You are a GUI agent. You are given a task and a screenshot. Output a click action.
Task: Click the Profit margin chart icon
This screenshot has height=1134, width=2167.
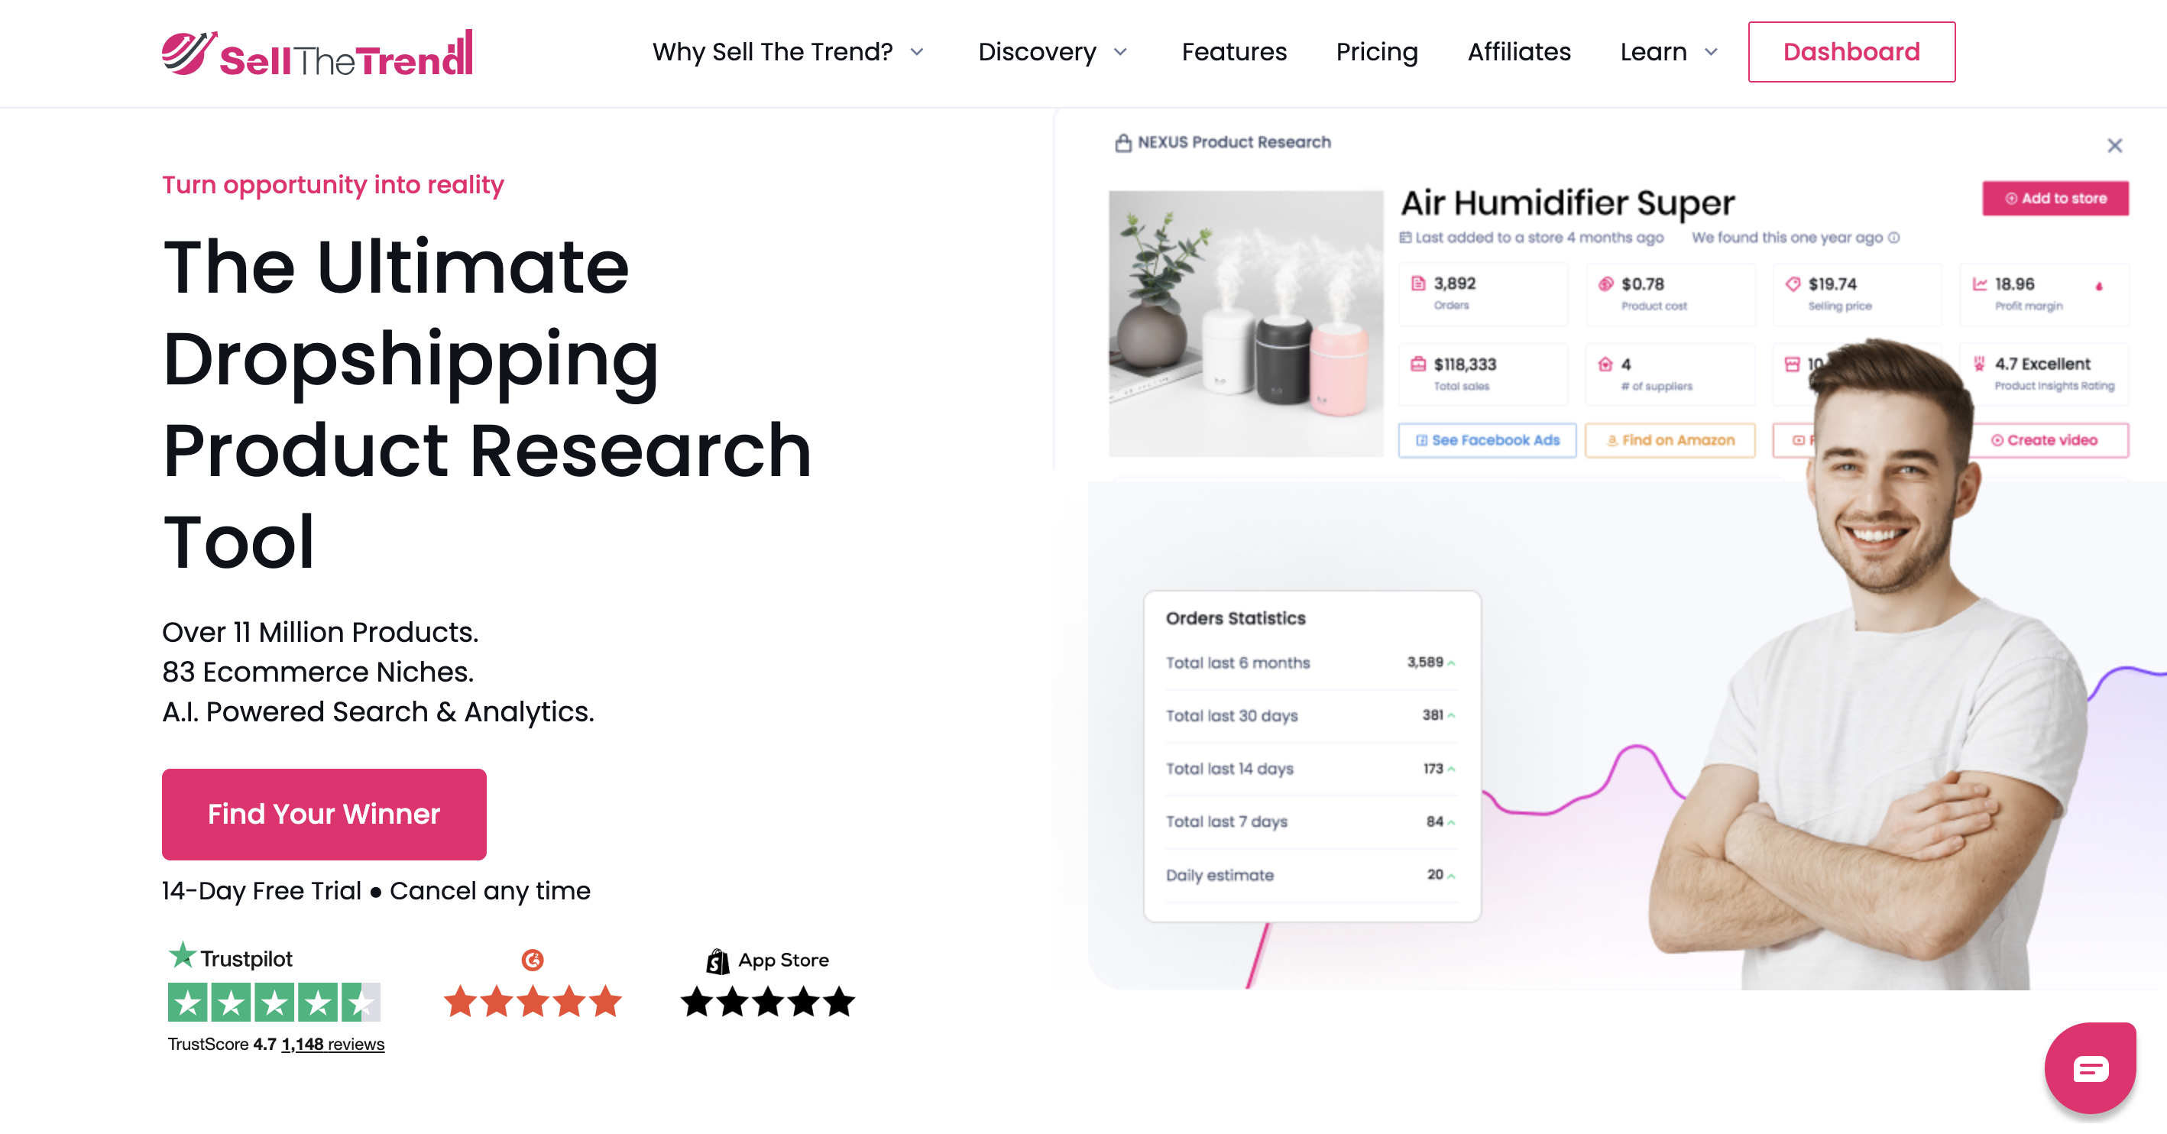click(1981, 283)
